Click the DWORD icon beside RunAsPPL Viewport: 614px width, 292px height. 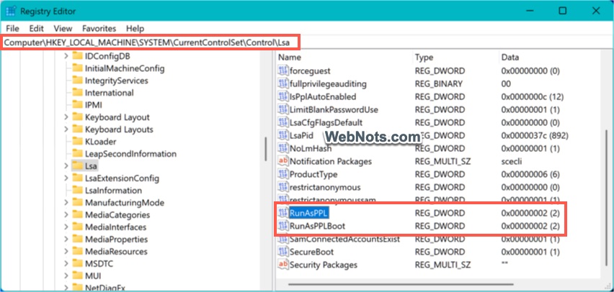click(x=282, y=213)
